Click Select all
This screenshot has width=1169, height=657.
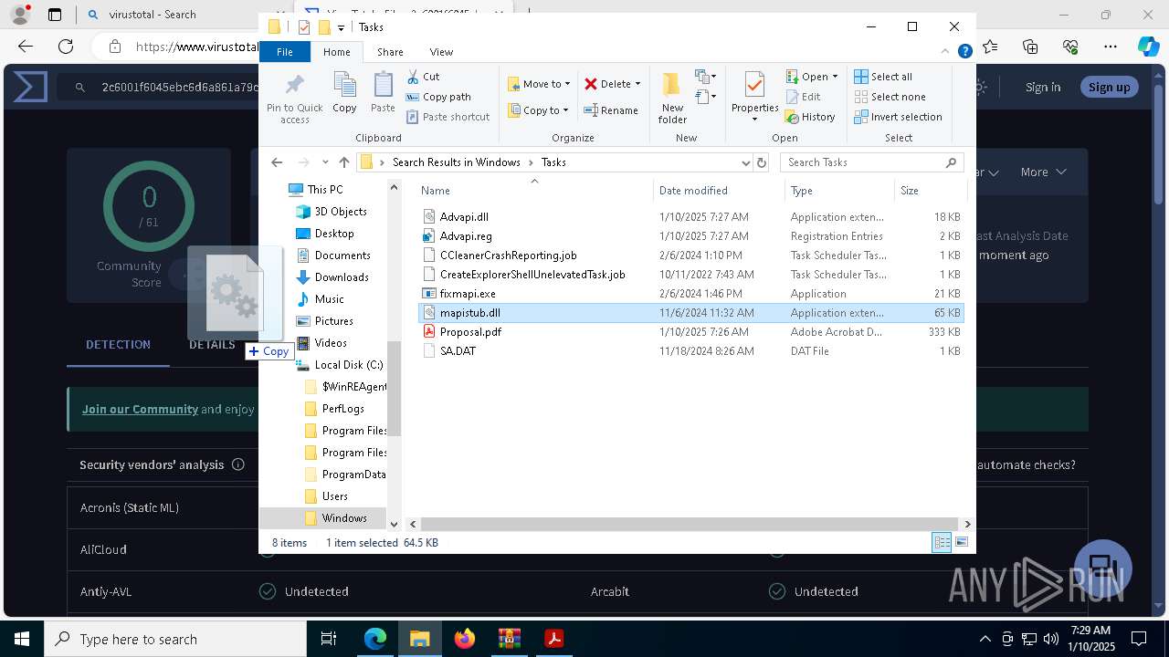pyautogui.click(x=883, y=77)
